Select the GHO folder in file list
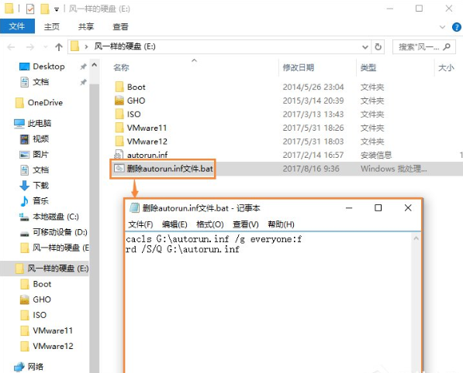 [130, 101]
